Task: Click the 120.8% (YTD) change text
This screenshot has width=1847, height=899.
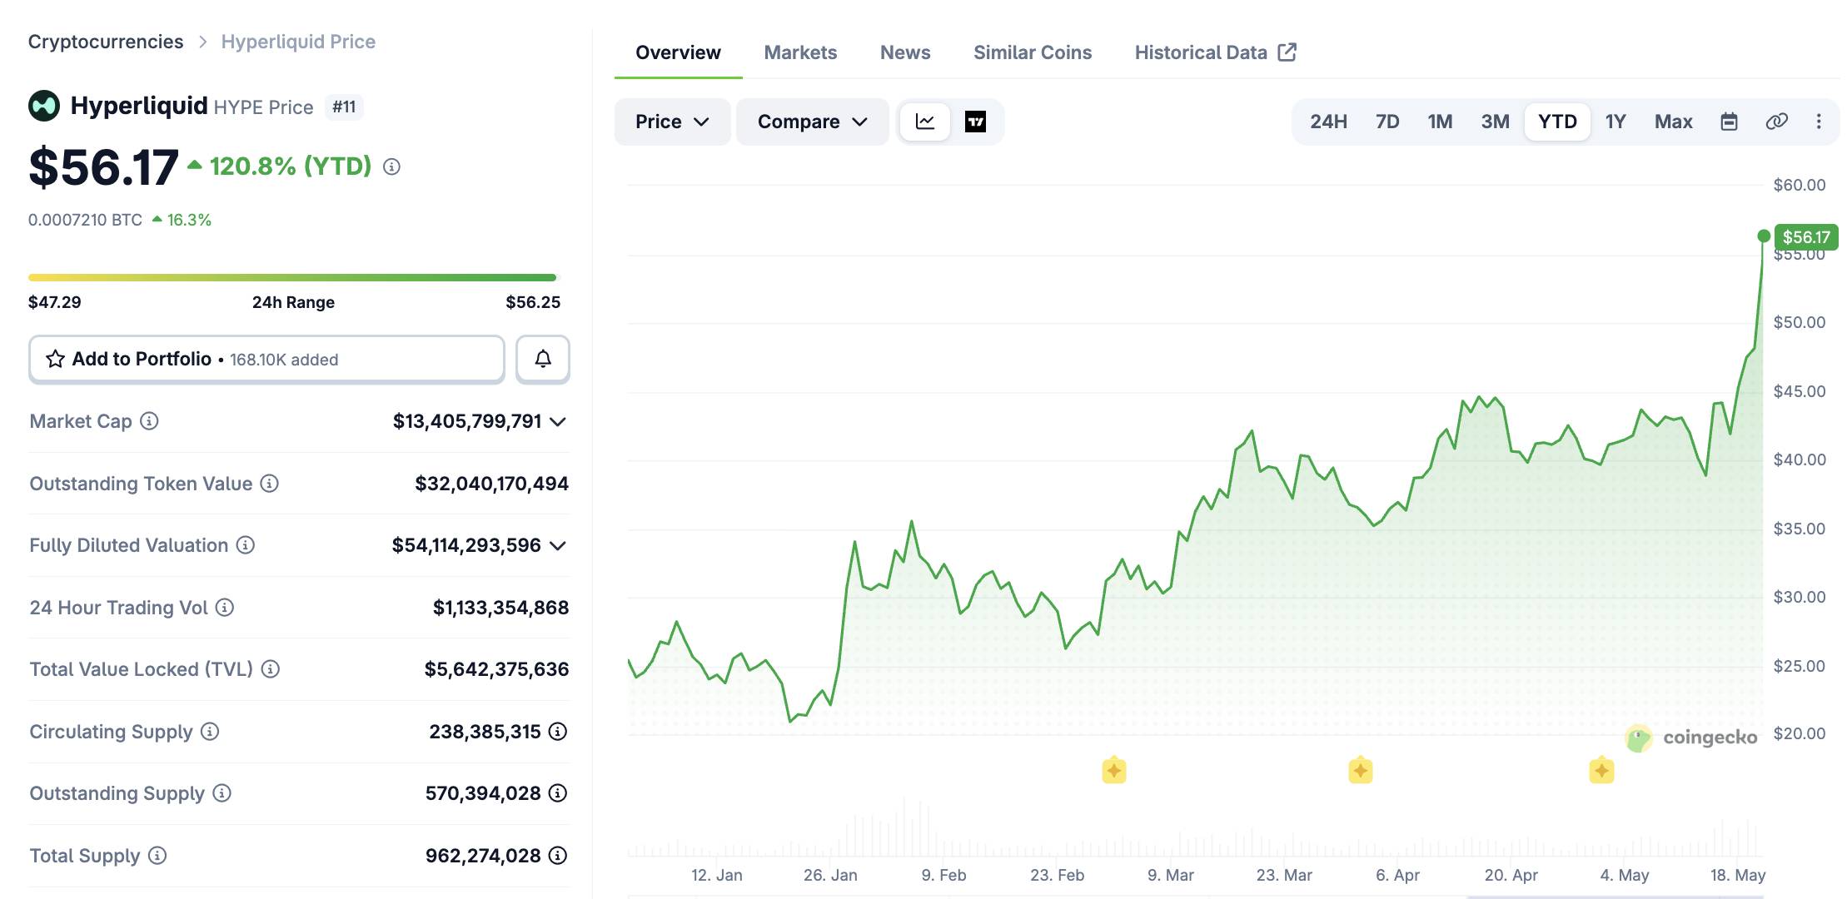Action: [291, 166]
